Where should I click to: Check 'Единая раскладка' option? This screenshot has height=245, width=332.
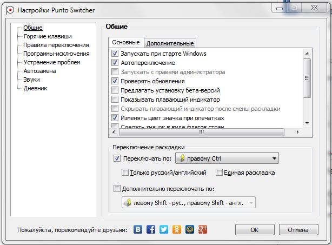coord(219,173)
